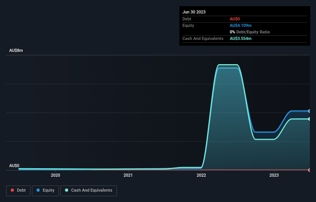Viewport: 316px width, 202px height.
Task: Click the AU$0 y-axis label
Action: 14,166
